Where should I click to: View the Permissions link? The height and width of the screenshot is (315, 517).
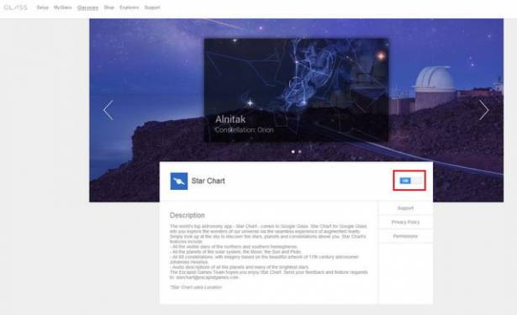(405, 236)
